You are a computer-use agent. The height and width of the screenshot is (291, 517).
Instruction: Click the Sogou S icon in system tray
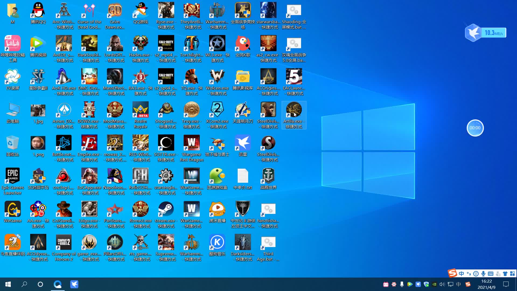[468, 284]
